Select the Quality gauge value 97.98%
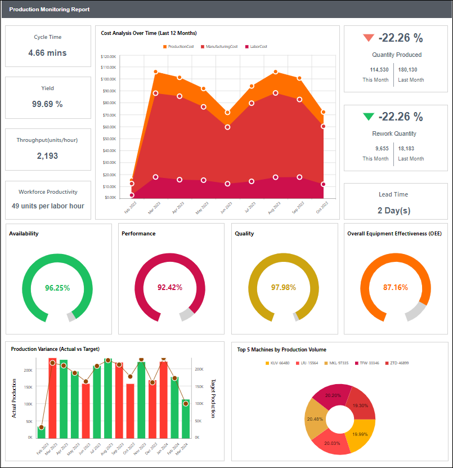This screenshot has width=453, height=468. coord(283,287)
